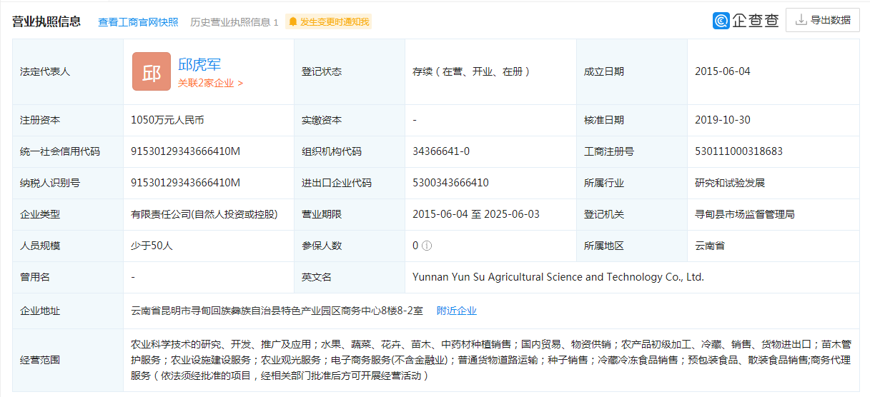Click approval date 2019-10-30
Screen dimensions: 870x397
[x=723, y=120]
